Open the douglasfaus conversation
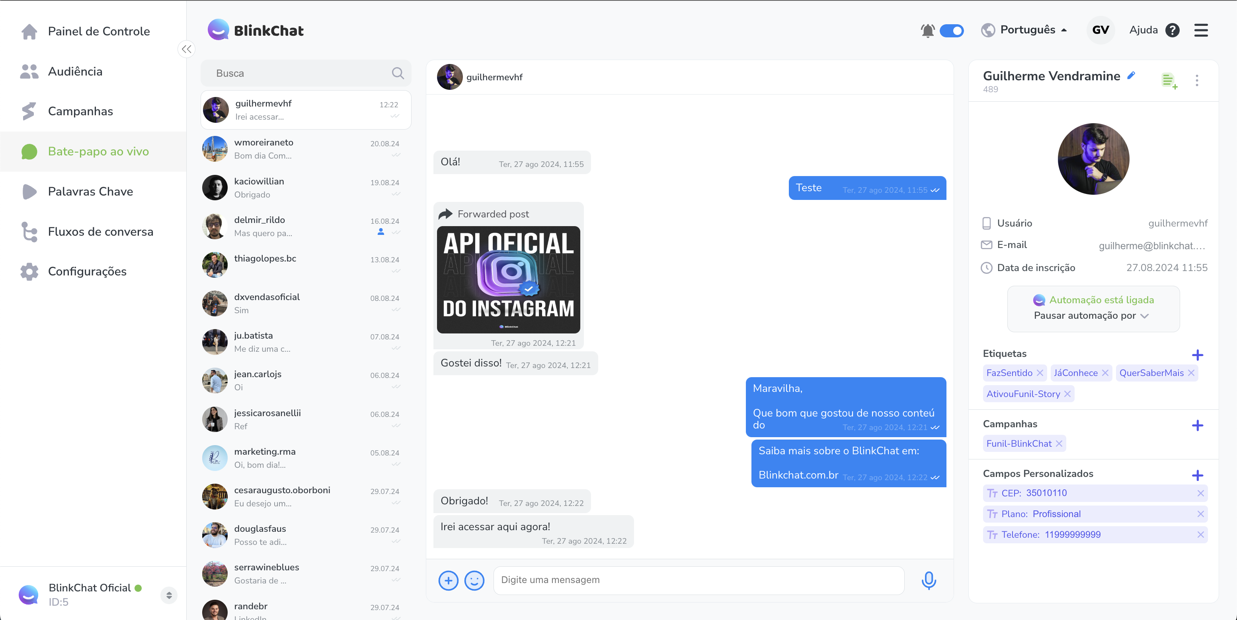Screen dimensions: 1237x620 point(305,535)
